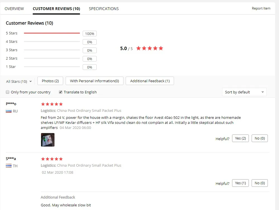Vote No (0) on S***a's review
This screenshot has width=279, height=210.
[260, 183]
